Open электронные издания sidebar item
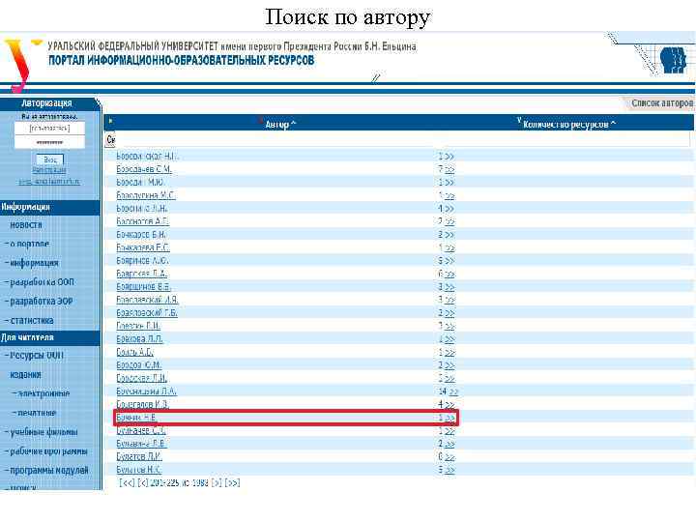Screen dimensions: 696x522 43,393
